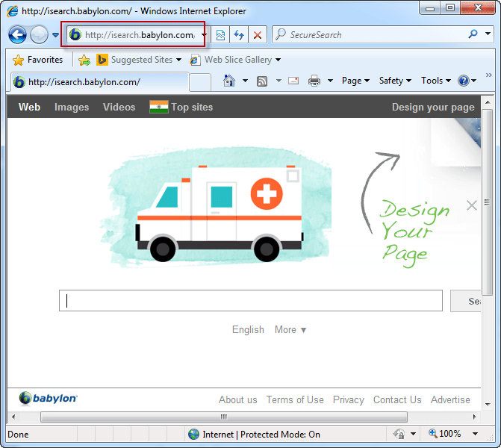This screenshot has height=448, width=501.
Task: Click the horizontal scrollbar left arrow
Action: [13, 417]
